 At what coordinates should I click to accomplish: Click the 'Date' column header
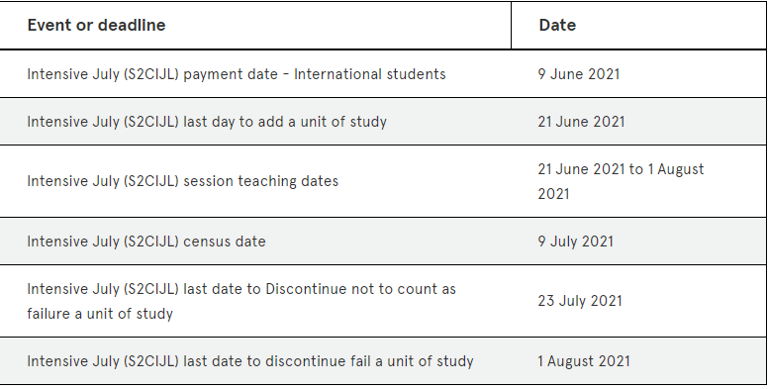(557, 25)
